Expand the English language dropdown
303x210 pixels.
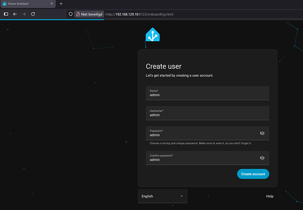click(x=162, y=196)
